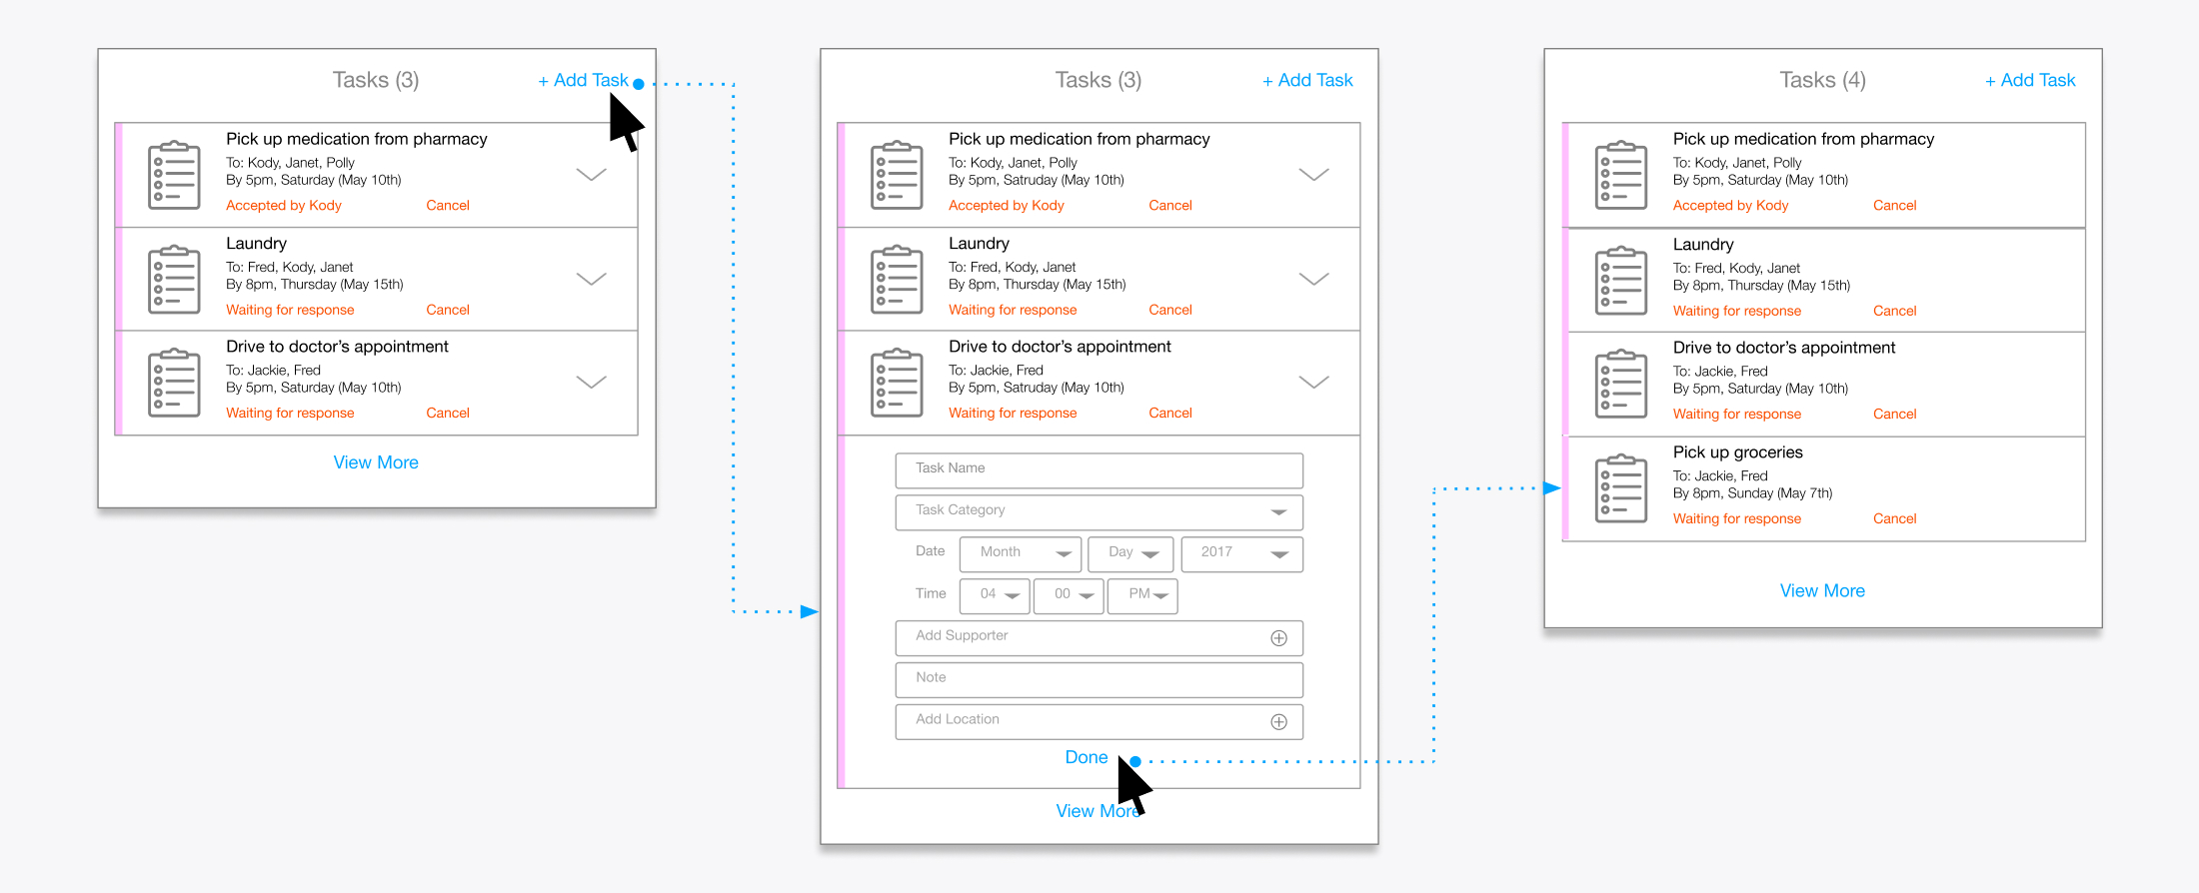Viewport: 2199px width, 893px height.
Task: Click Add Task in the middle Tasks panel
Action: [x=1307, y=80]
